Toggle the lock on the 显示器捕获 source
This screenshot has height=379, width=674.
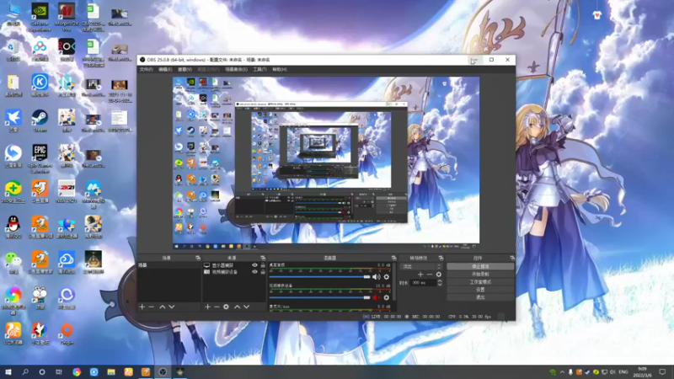point(263,265)
